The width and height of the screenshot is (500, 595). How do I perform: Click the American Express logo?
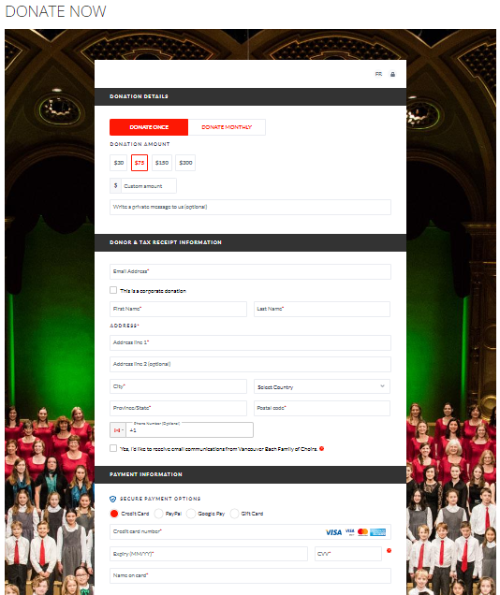[377, 532]
